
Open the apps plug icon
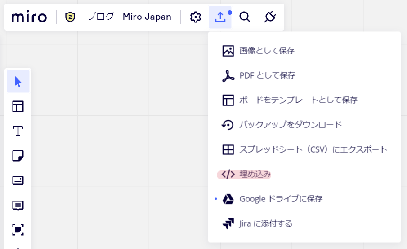(270, 17)
